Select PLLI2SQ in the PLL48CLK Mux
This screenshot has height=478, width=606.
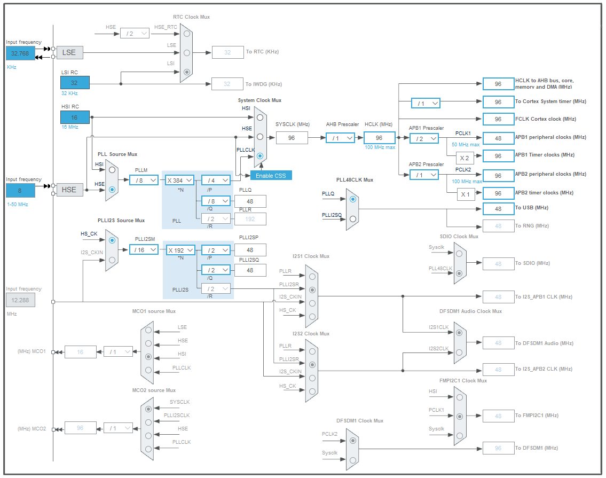353,218
